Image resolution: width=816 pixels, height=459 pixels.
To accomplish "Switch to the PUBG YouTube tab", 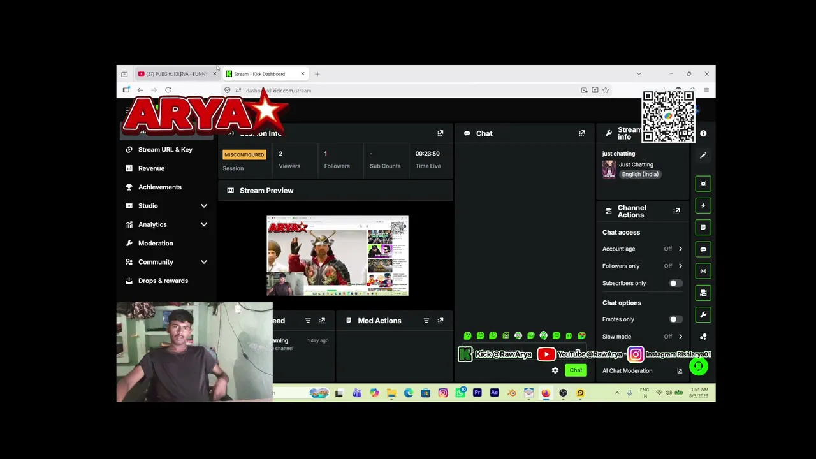I will point(177,74).
